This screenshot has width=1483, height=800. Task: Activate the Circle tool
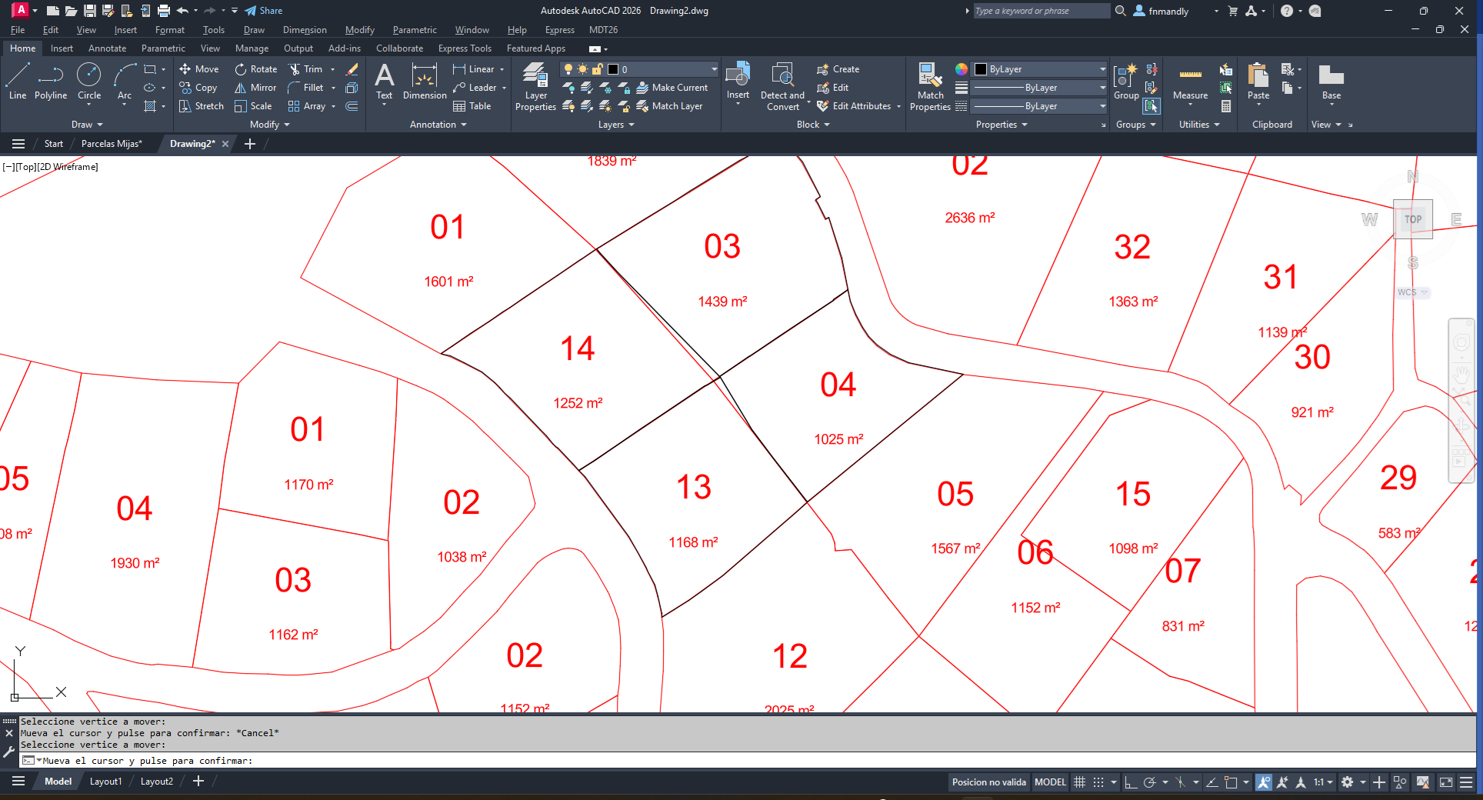(89, 82)
